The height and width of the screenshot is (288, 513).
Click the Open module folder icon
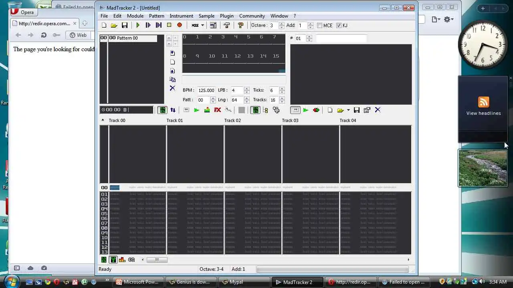[x=114, y=25]
